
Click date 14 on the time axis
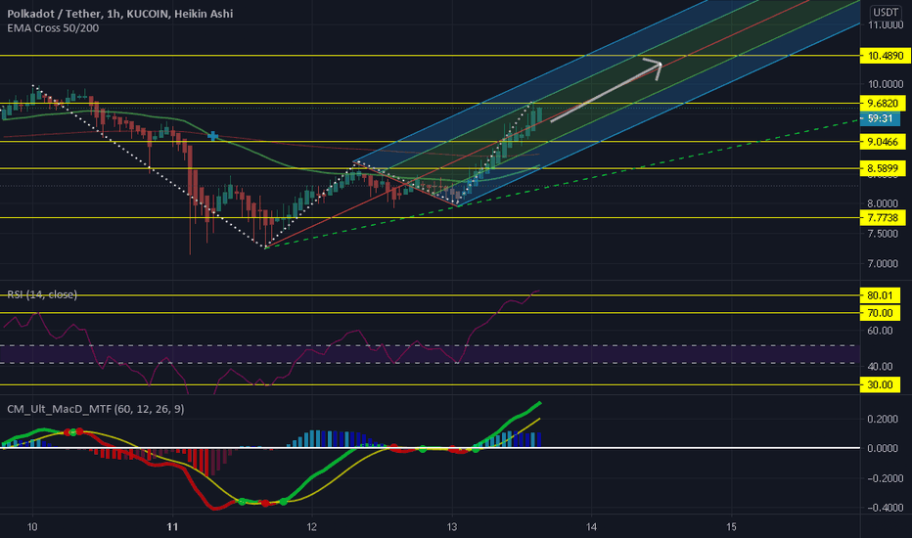point(591,527)
